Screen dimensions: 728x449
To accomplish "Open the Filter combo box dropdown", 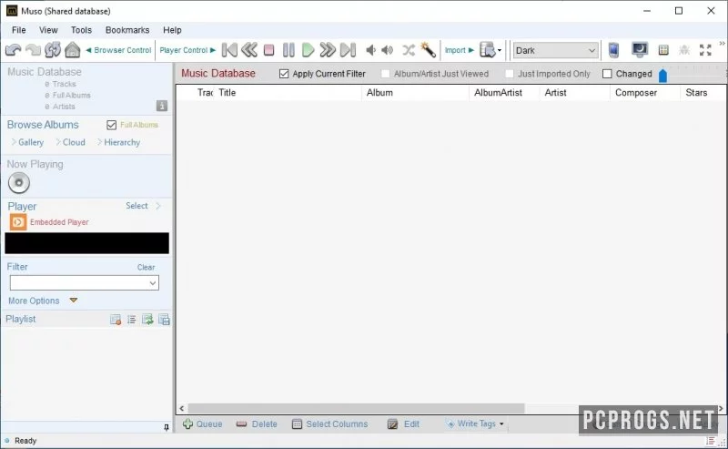I will (152, 283).
